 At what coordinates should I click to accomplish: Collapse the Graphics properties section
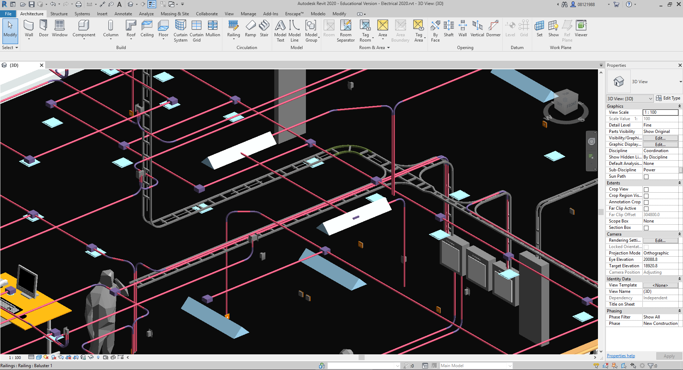point(679,106)
